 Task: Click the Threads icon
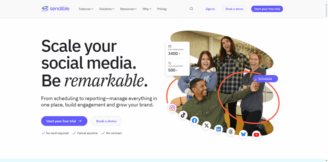click(x=231, y=132)
